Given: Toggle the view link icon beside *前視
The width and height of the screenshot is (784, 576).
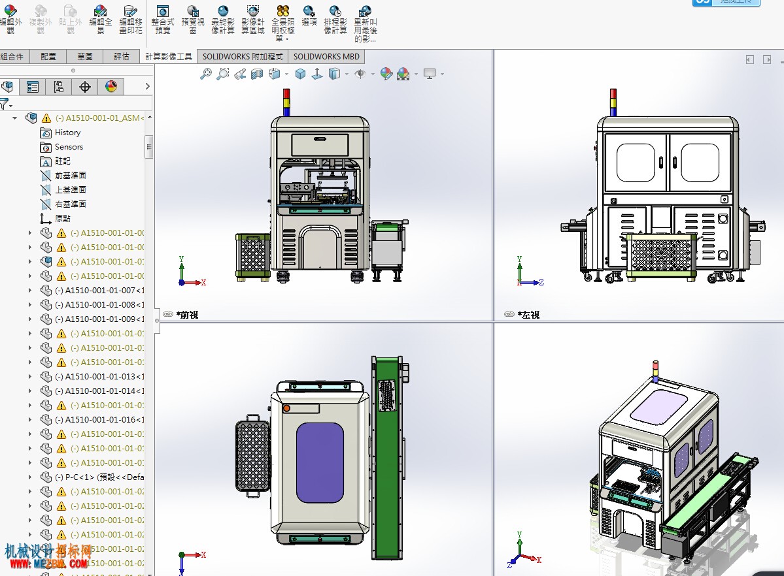Looking at the screenshot, I should [x=168, y=314].
